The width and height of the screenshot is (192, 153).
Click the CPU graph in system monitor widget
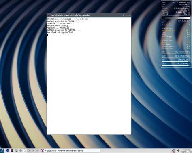pos(176,17)
